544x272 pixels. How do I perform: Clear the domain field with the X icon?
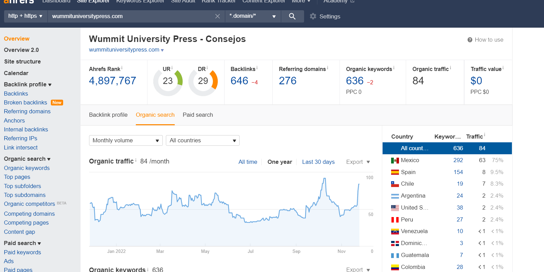tap(217, 16)
